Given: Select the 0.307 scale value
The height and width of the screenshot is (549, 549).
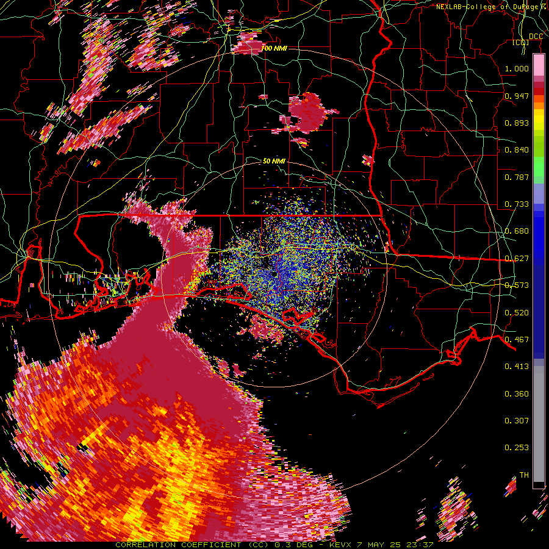Looking at the screenshot, I should pyautogui.click(x=517, y=421).
